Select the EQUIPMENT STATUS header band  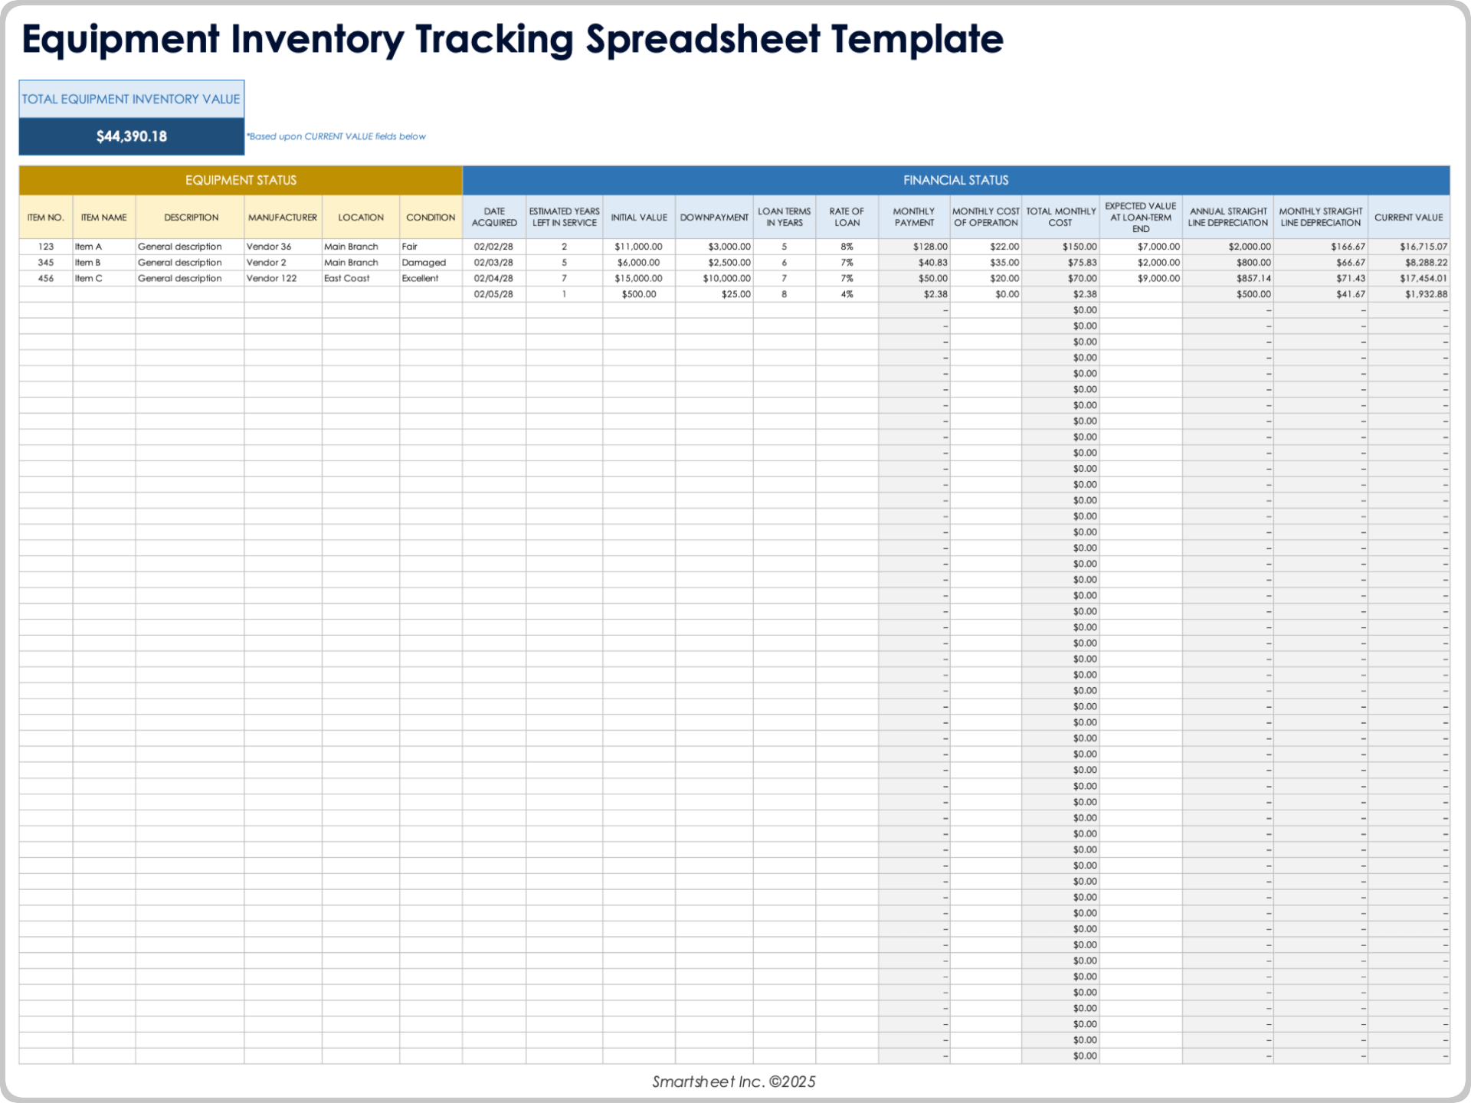241,180
